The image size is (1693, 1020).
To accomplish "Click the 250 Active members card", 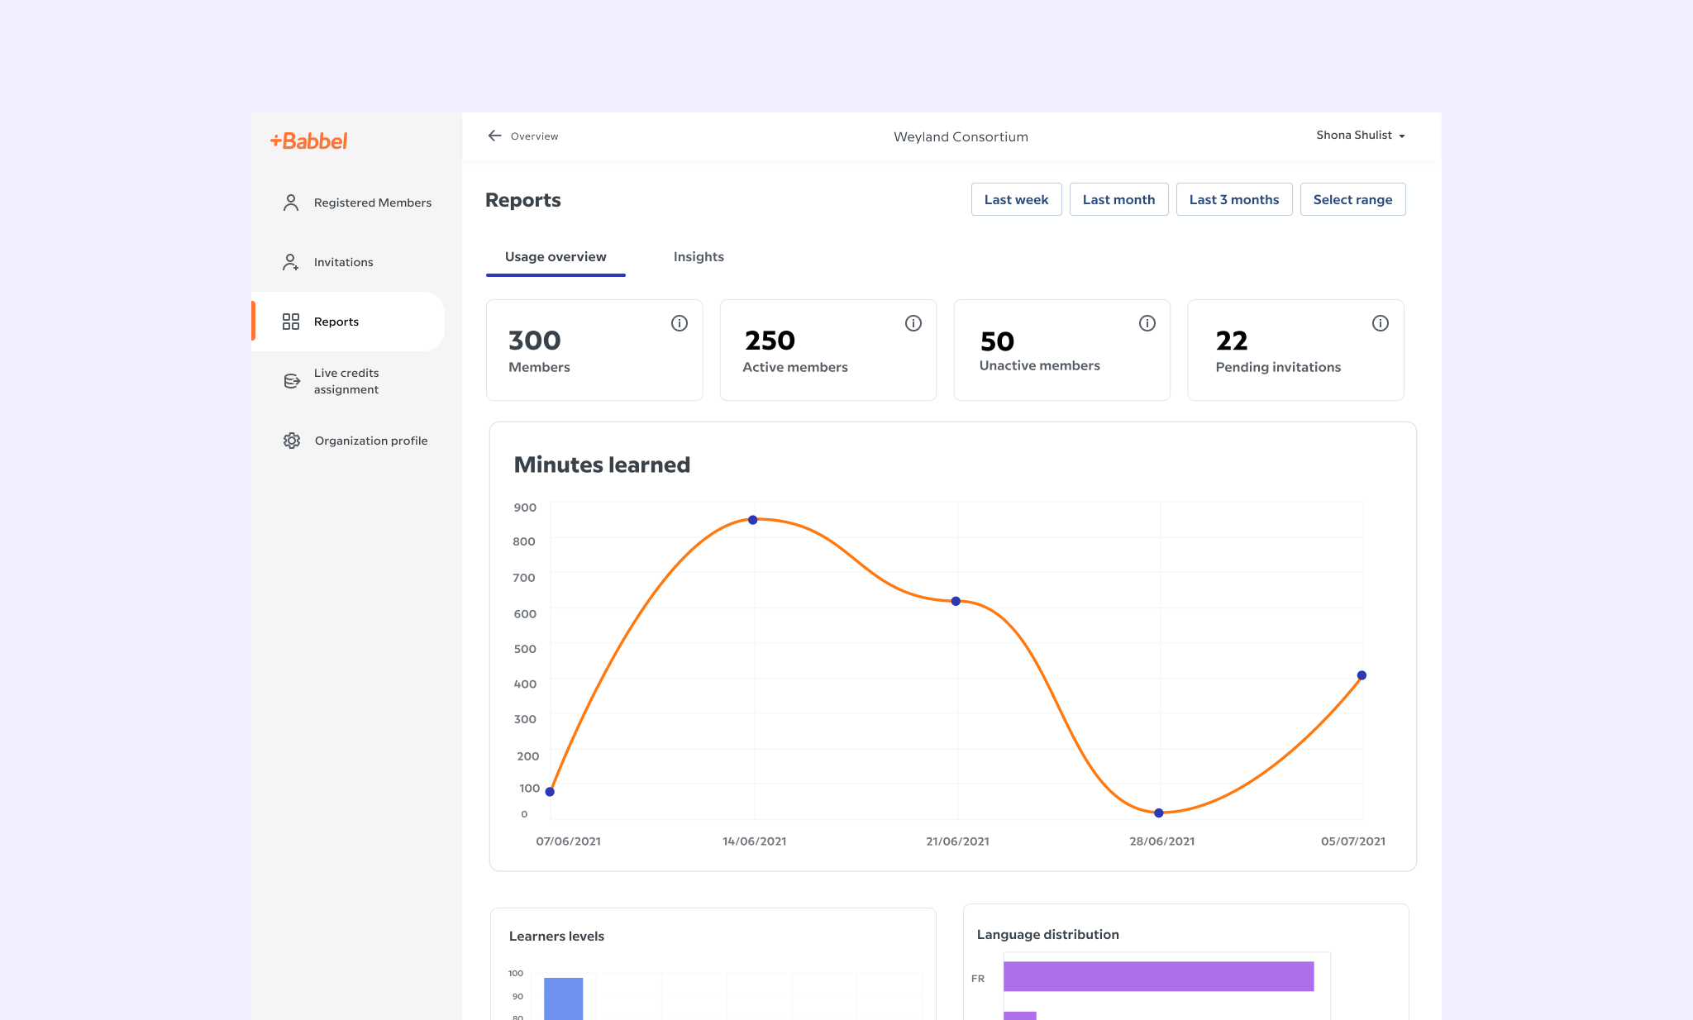I will 828,350.
